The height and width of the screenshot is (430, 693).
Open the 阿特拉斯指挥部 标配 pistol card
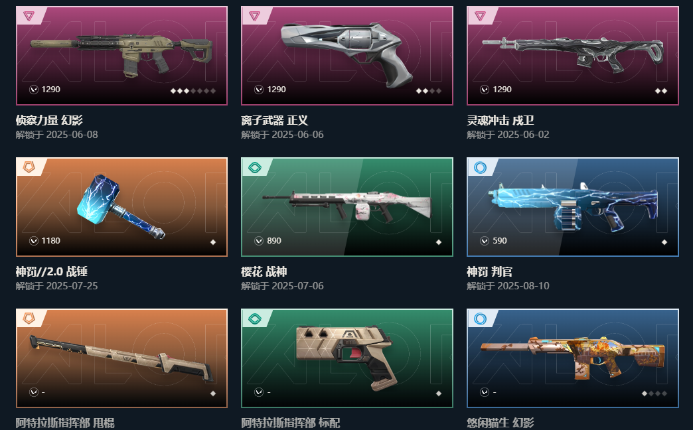coord(347,358)
